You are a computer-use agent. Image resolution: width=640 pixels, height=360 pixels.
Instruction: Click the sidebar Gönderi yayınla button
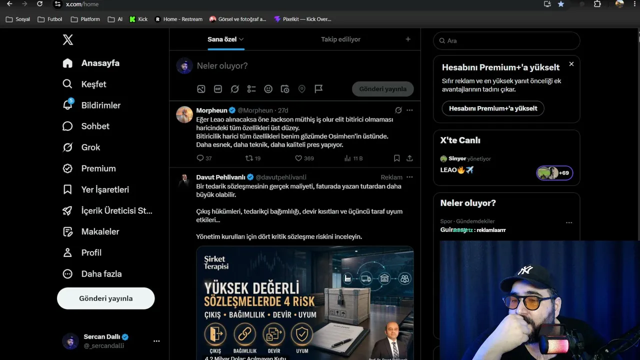(x=106, y=298)
